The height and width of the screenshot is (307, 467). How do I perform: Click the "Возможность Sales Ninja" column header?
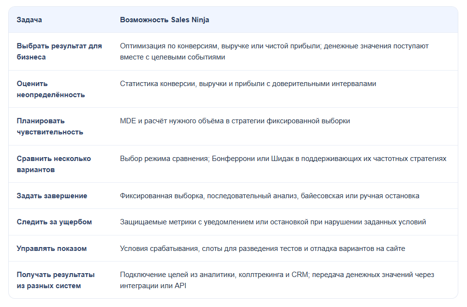click(165, 20)
